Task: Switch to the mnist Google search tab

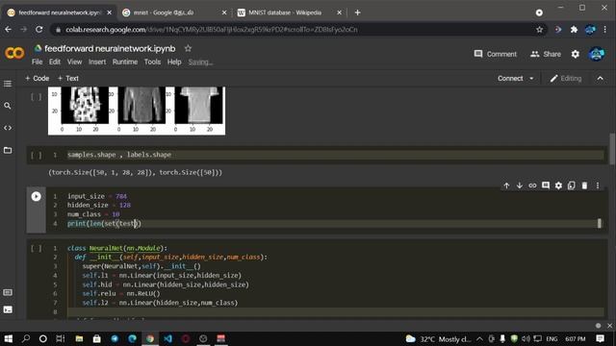Action: tap(174, 12)
